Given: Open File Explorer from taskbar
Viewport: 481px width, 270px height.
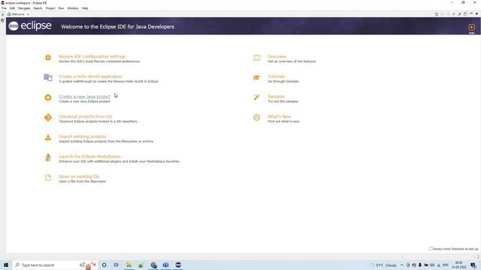Looking at the screenshot, I should (129, 265).
